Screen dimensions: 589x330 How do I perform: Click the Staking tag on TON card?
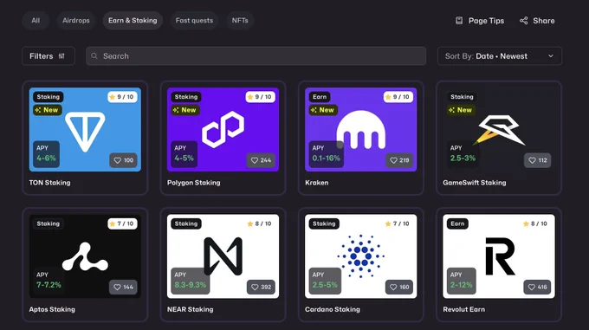(49, 97)
